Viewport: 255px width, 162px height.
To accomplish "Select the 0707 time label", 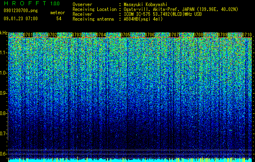I will pyautogui.click(x=174, y=35).
